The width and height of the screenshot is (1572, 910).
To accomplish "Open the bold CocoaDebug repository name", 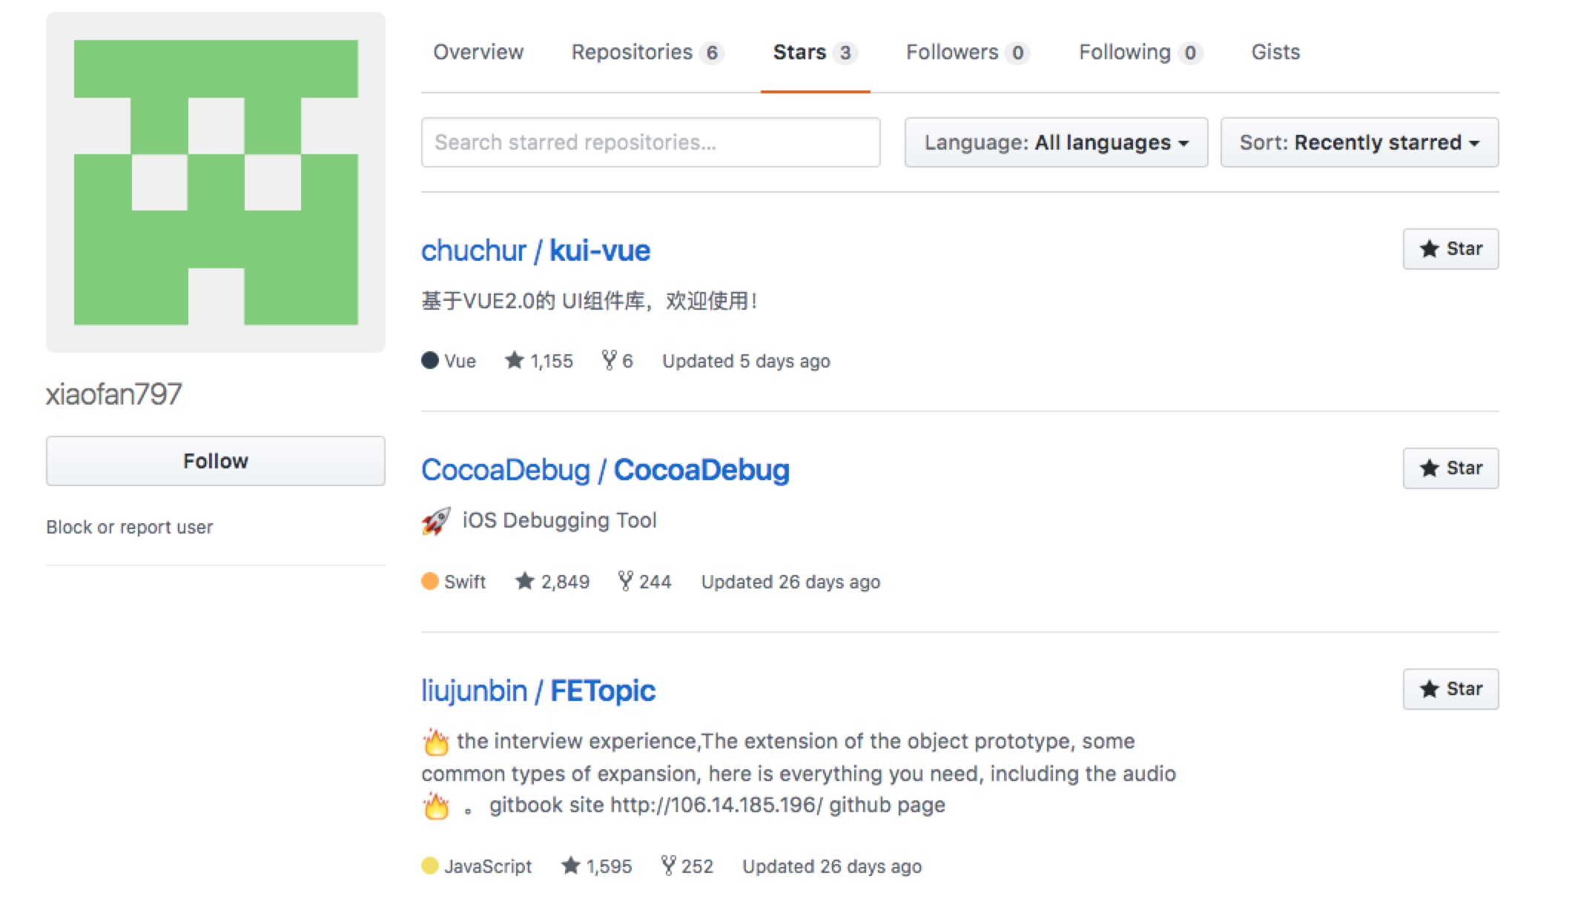I will coord(701,470).
